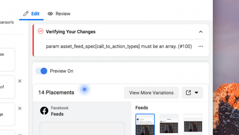Remove the item ending in 'ge'

tap(20, 108)
